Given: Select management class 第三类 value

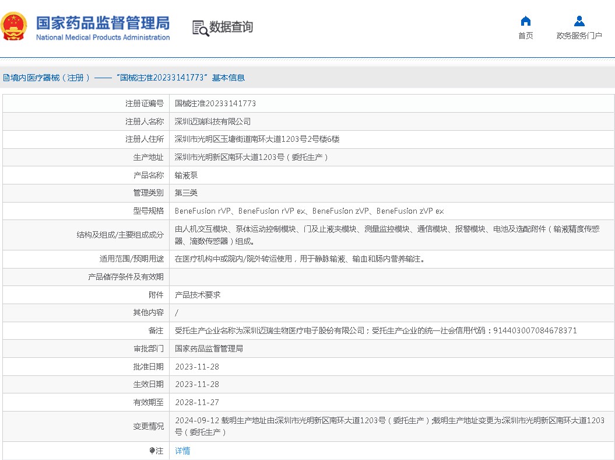Looking at the screenshot, I should pos(187,193).
